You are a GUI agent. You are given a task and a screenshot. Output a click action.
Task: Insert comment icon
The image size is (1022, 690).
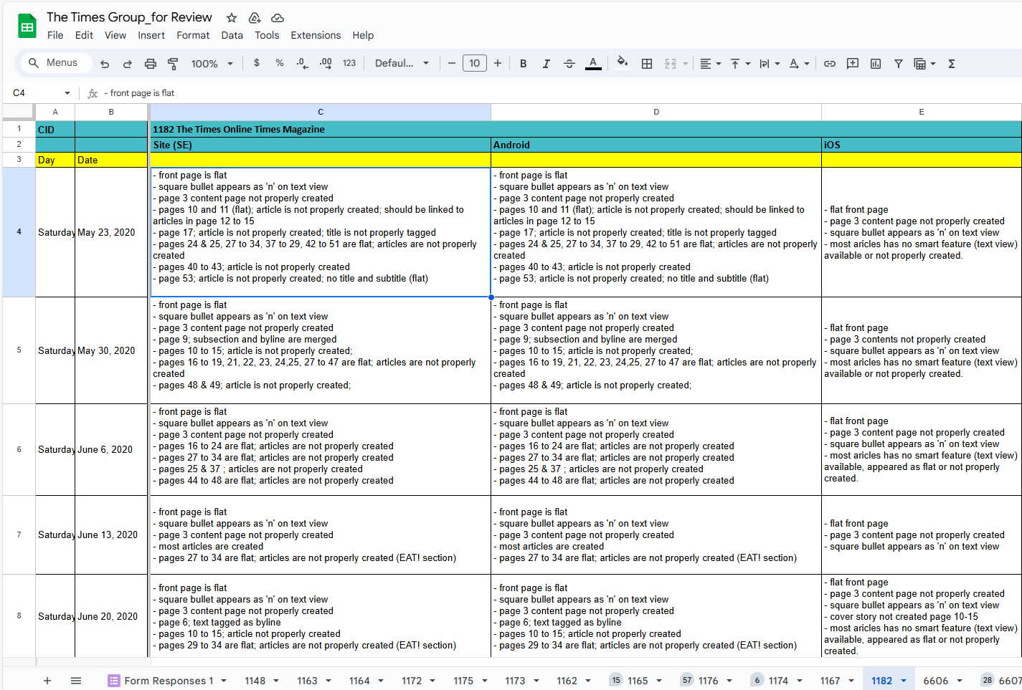853,64
